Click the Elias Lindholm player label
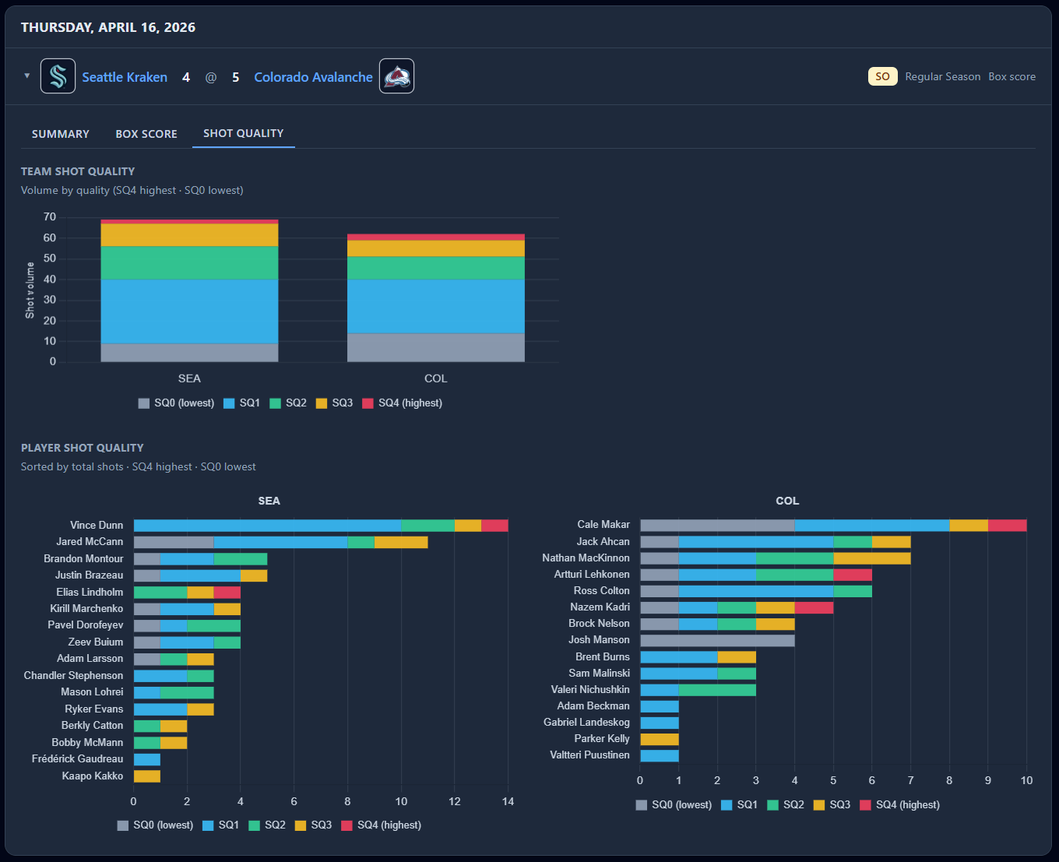 click(x=90, y=592)
